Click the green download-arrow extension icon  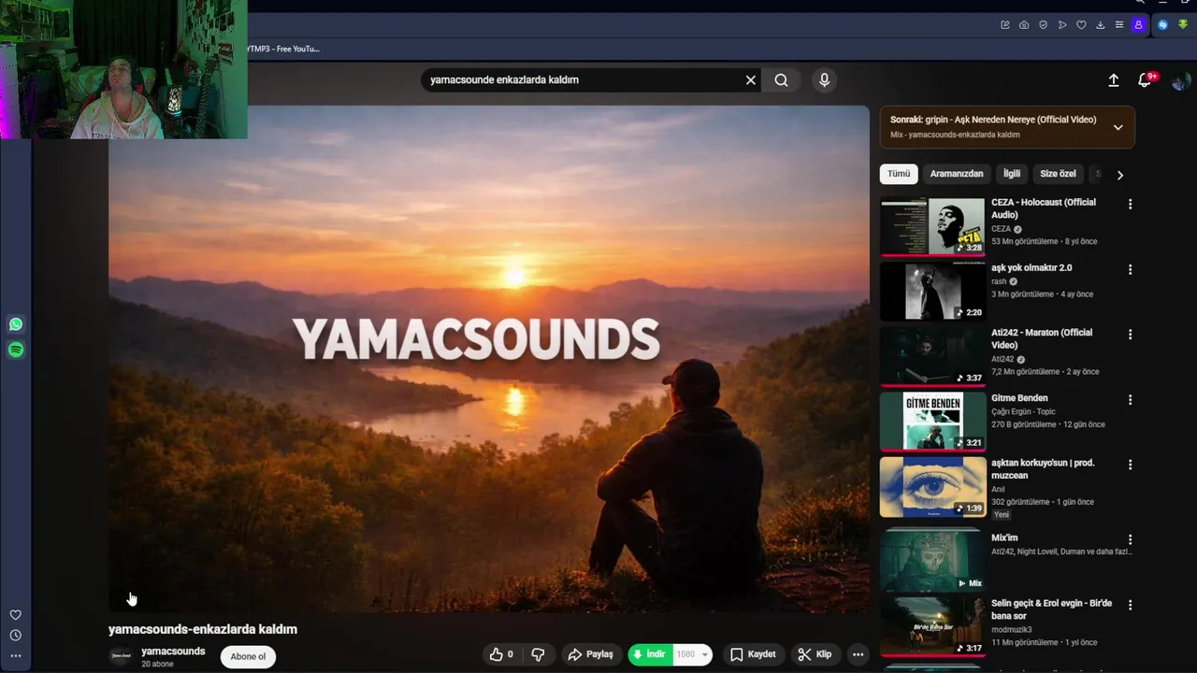coord(1183,25)
